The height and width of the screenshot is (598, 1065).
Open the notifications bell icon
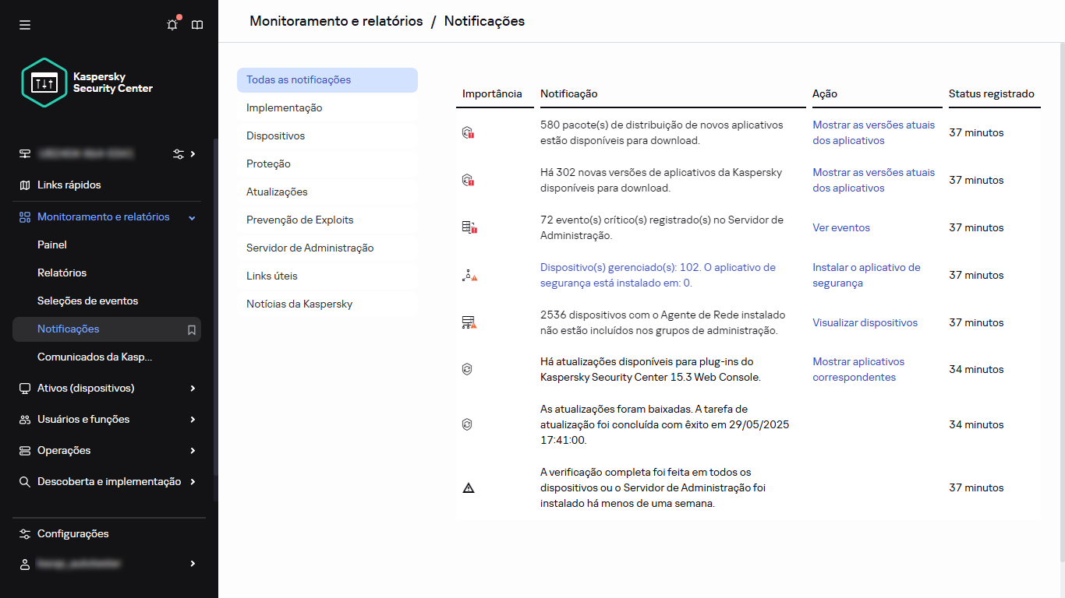click(172, 24)
